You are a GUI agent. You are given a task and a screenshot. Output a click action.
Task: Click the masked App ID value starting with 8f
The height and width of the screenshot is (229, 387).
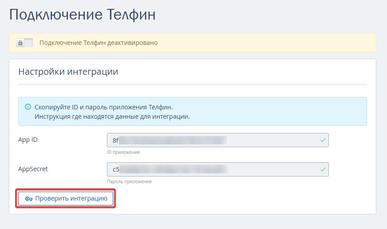pos(169,140)
